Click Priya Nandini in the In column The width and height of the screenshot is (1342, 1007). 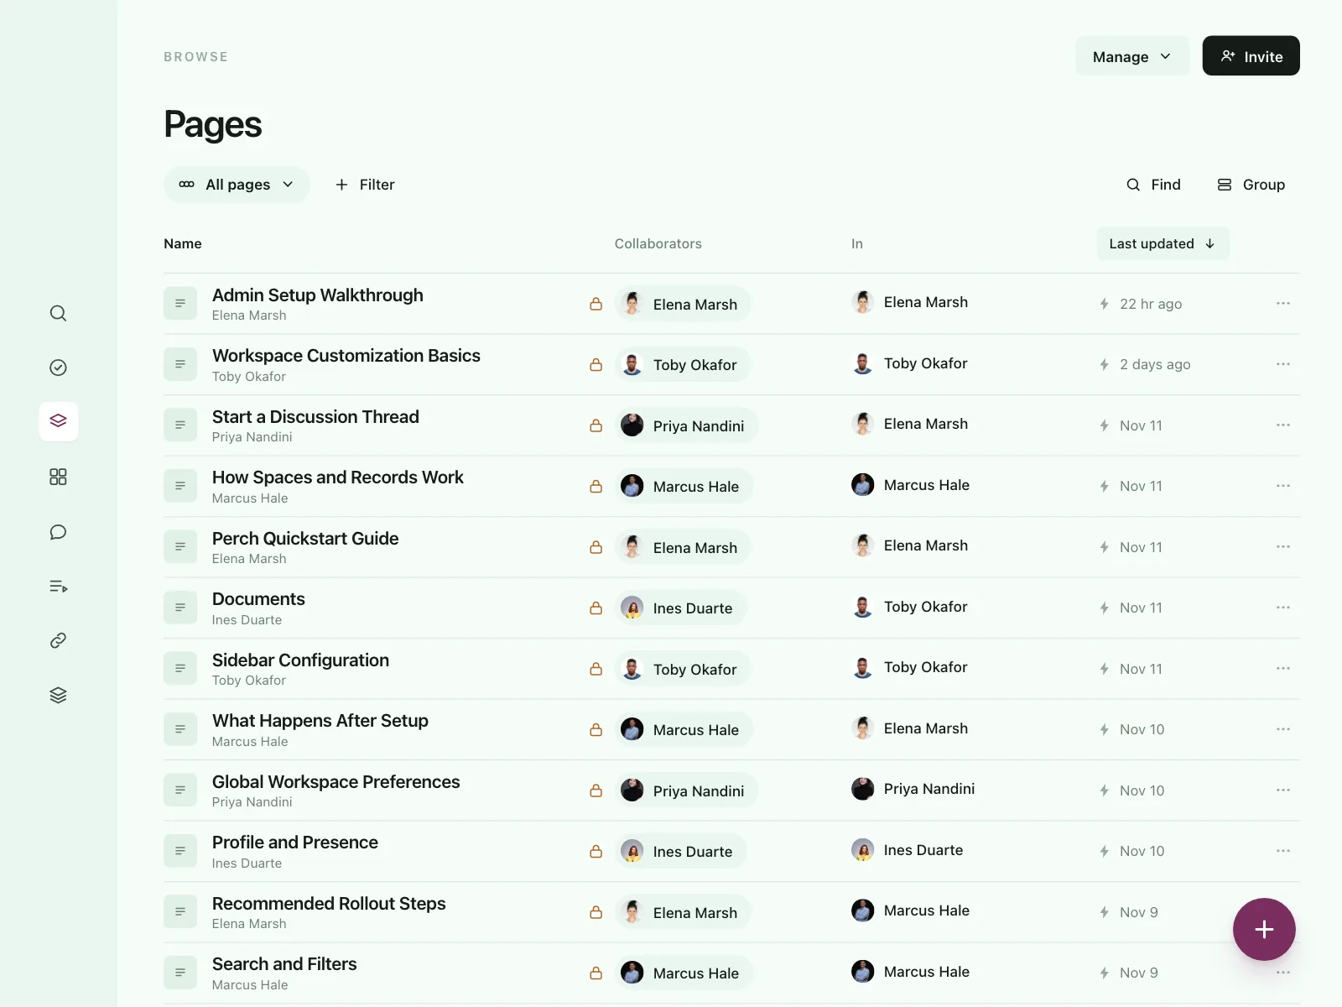[913, 789]
